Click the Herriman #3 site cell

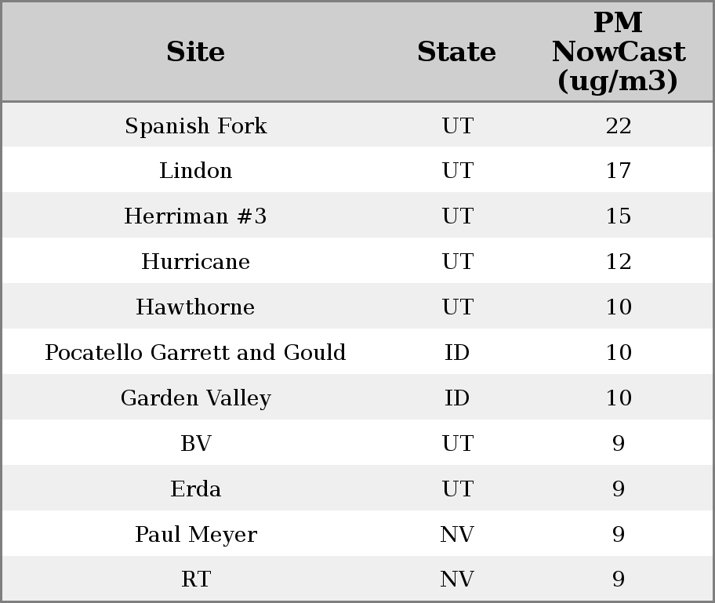(195, 216)
